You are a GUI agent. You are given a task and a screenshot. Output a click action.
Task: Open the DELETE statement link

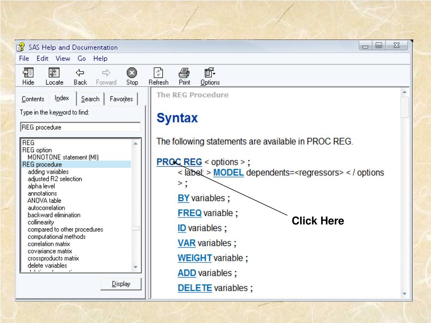[x=195, y=288]
